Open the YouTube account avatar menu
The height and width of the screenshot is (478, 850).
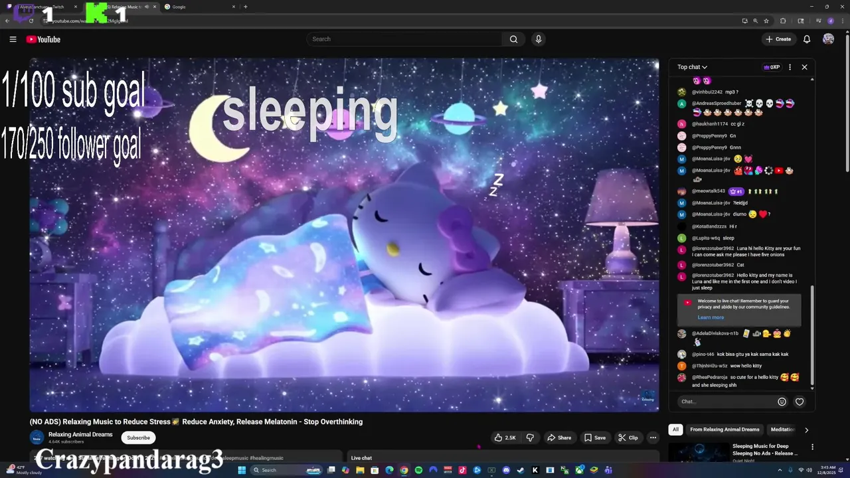(828, 39)
